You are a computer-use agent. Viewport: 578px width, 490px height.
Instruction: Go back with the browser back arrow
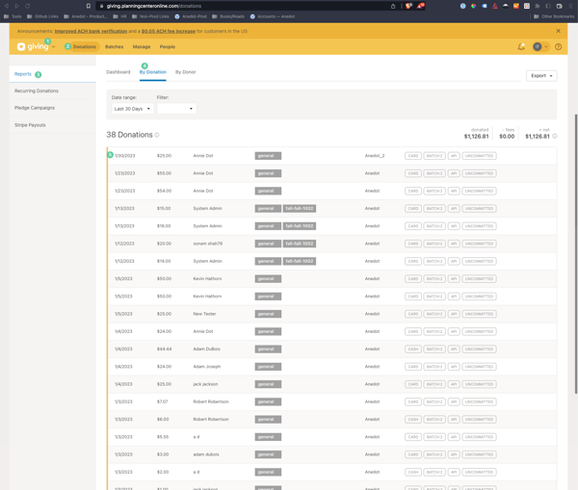click(x=7, y=6)
